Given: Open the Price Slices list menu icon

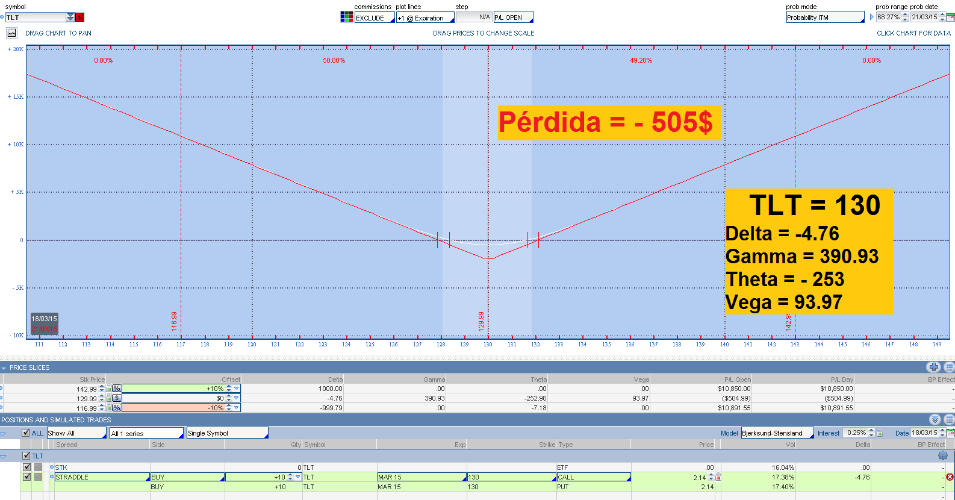Looking at the screenshot, I should click(949, 367).
